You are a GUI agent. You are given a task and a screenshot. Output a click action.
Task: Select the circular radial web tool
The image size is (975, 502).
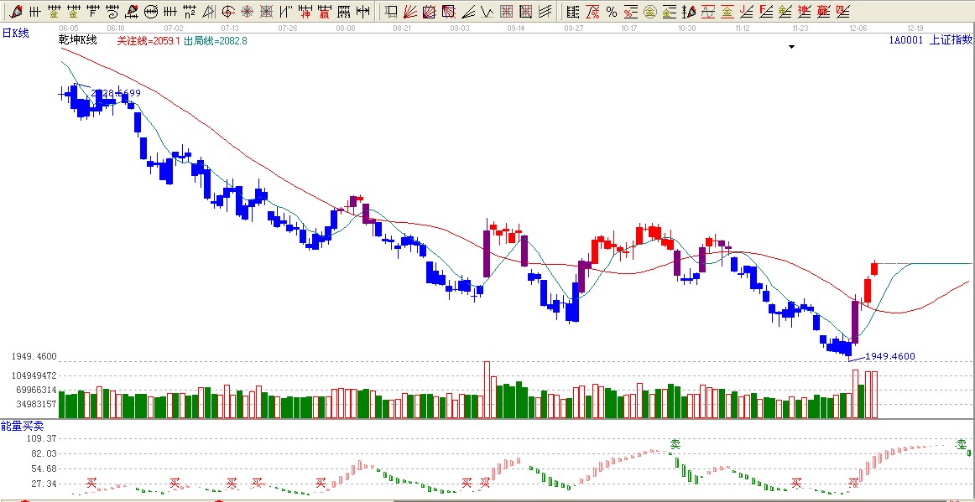(x=248, y=12)
